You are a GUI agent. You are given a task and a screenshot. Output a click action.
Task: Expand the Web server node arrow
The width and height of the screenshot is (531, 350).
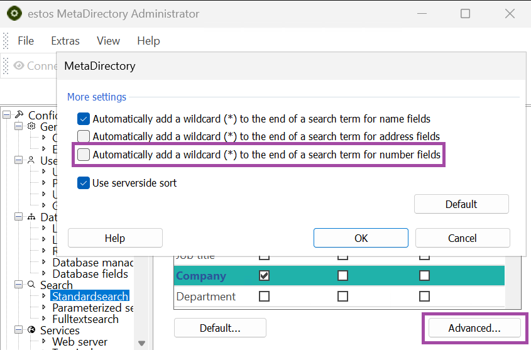[44, 341]
